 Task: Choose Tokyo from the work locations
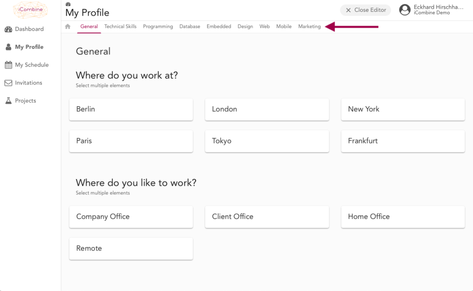[x=267, y=141]
